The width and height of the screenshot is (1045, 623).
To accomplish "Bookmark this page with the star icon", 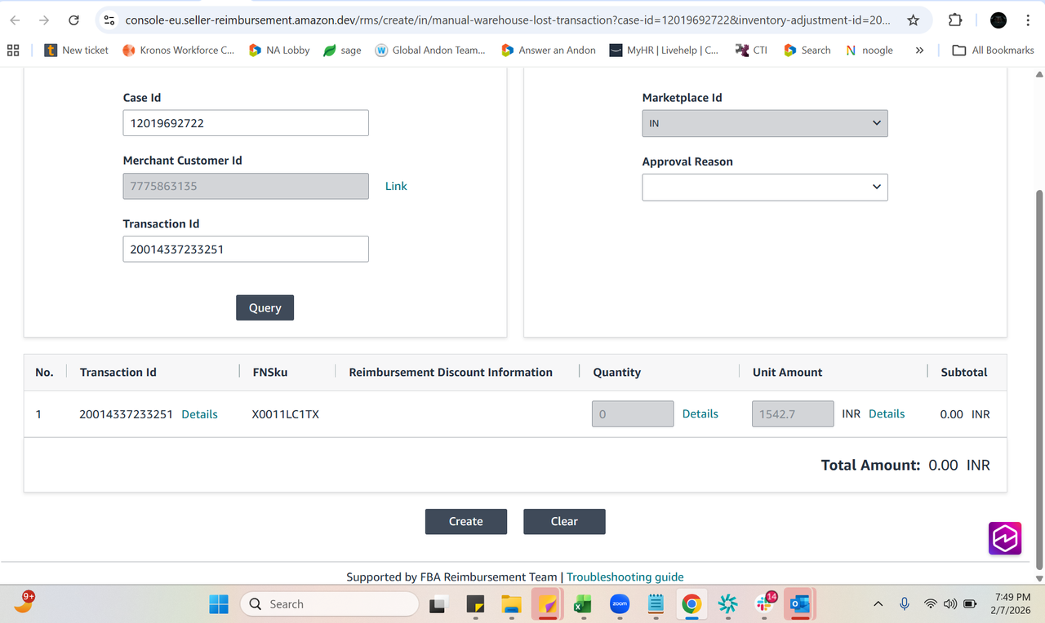I will click(x=913, y=20).
